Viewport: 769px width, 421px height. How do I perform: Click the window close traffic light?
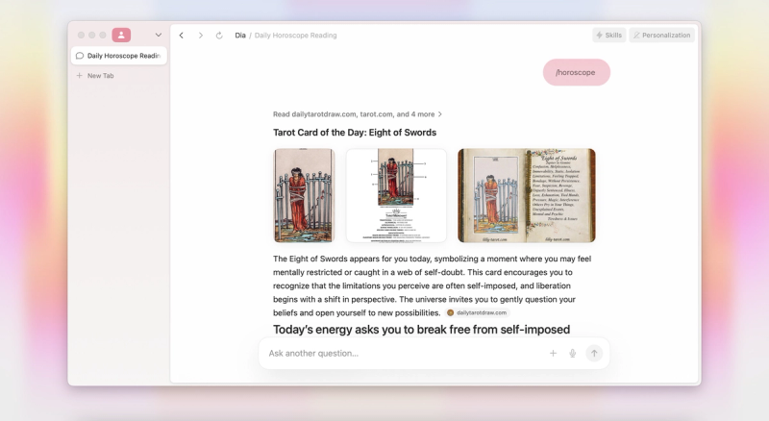tap(81, 35)
